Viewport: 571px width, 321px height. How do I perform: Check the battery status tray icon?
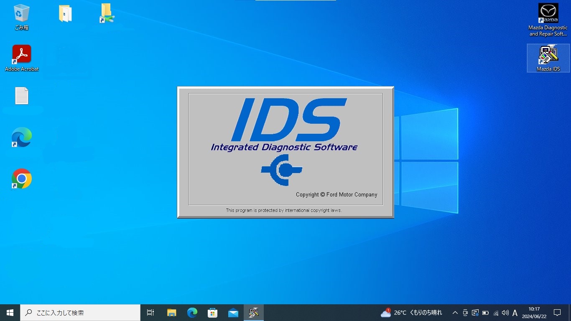[485, 313]
